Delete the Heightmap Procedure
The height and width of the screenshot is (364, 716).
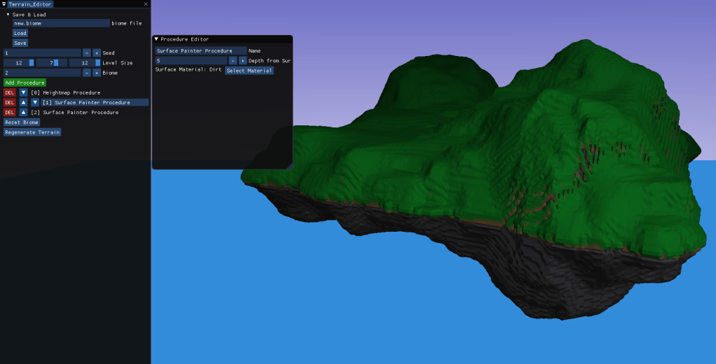[10, 92]
